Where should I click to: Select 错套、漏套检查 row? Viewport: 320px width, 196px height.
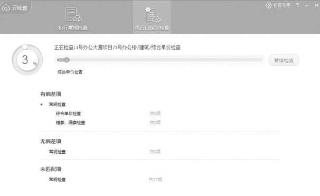(108, 123)
